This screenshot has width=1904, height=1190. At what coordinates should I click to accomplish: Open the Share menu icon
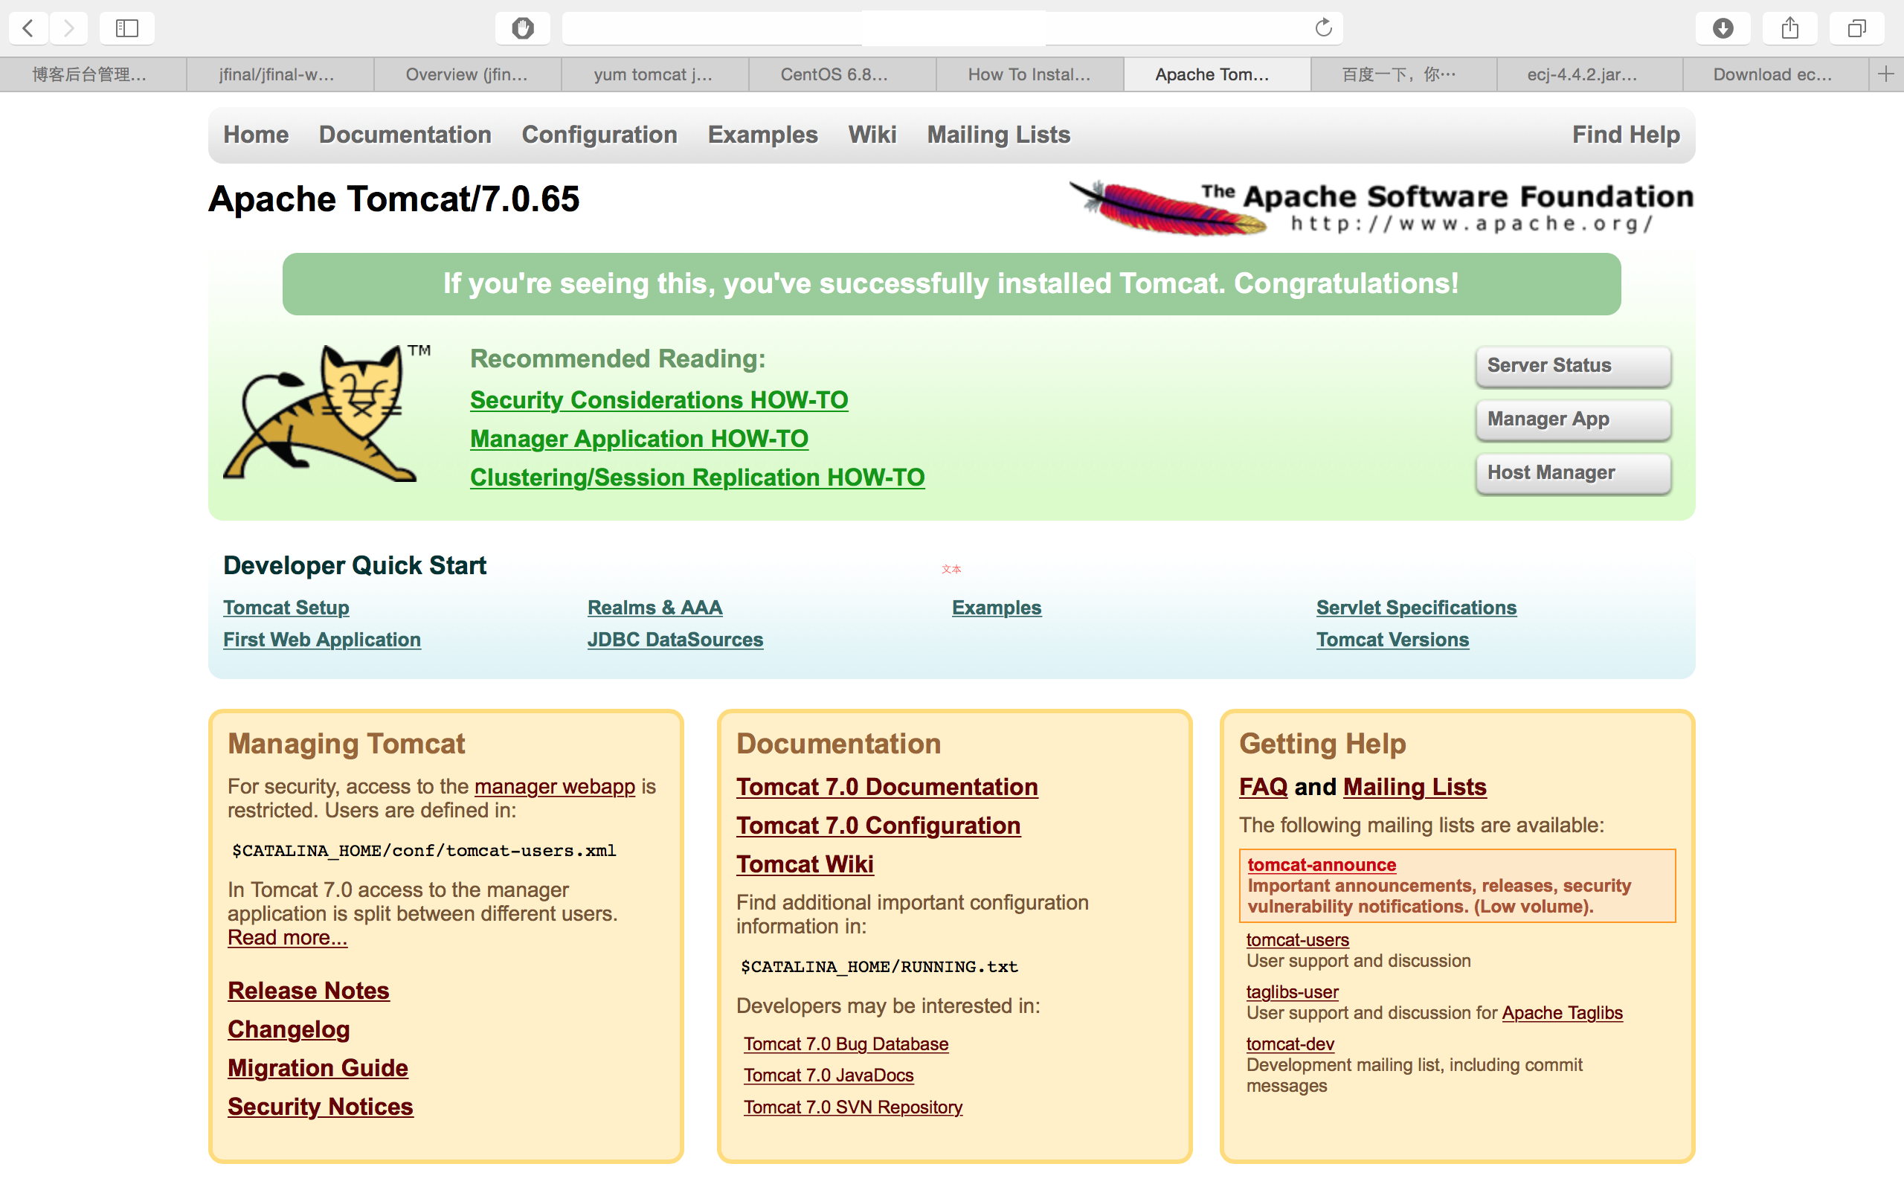pyautogui.click(x=1790, y=28)
